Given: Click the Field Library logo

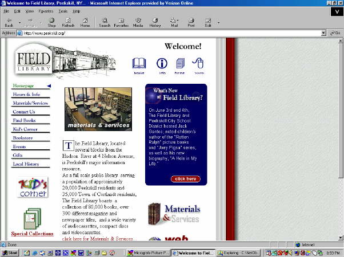Looking at the screenshot, I should 34,59.
